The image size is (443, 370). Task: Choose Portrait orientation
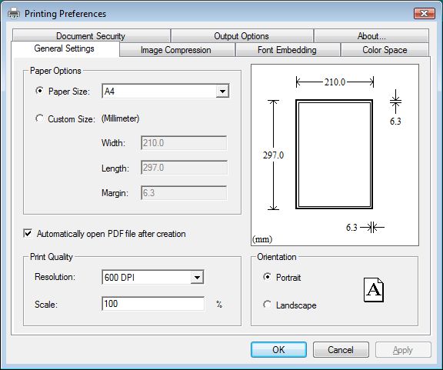[x=267, y=277]
